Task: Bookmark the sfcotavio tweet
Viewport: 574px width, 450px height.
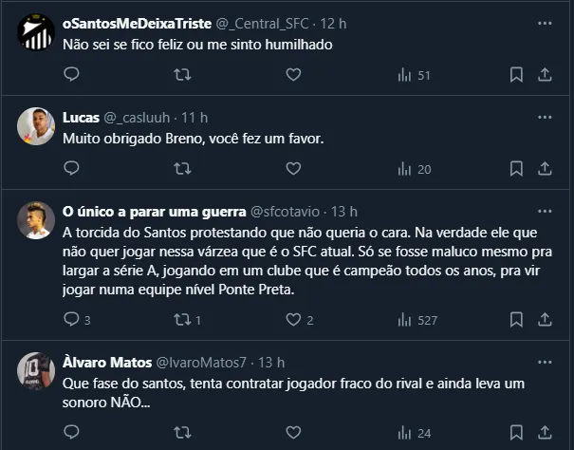Action: (x=515, y=320)
